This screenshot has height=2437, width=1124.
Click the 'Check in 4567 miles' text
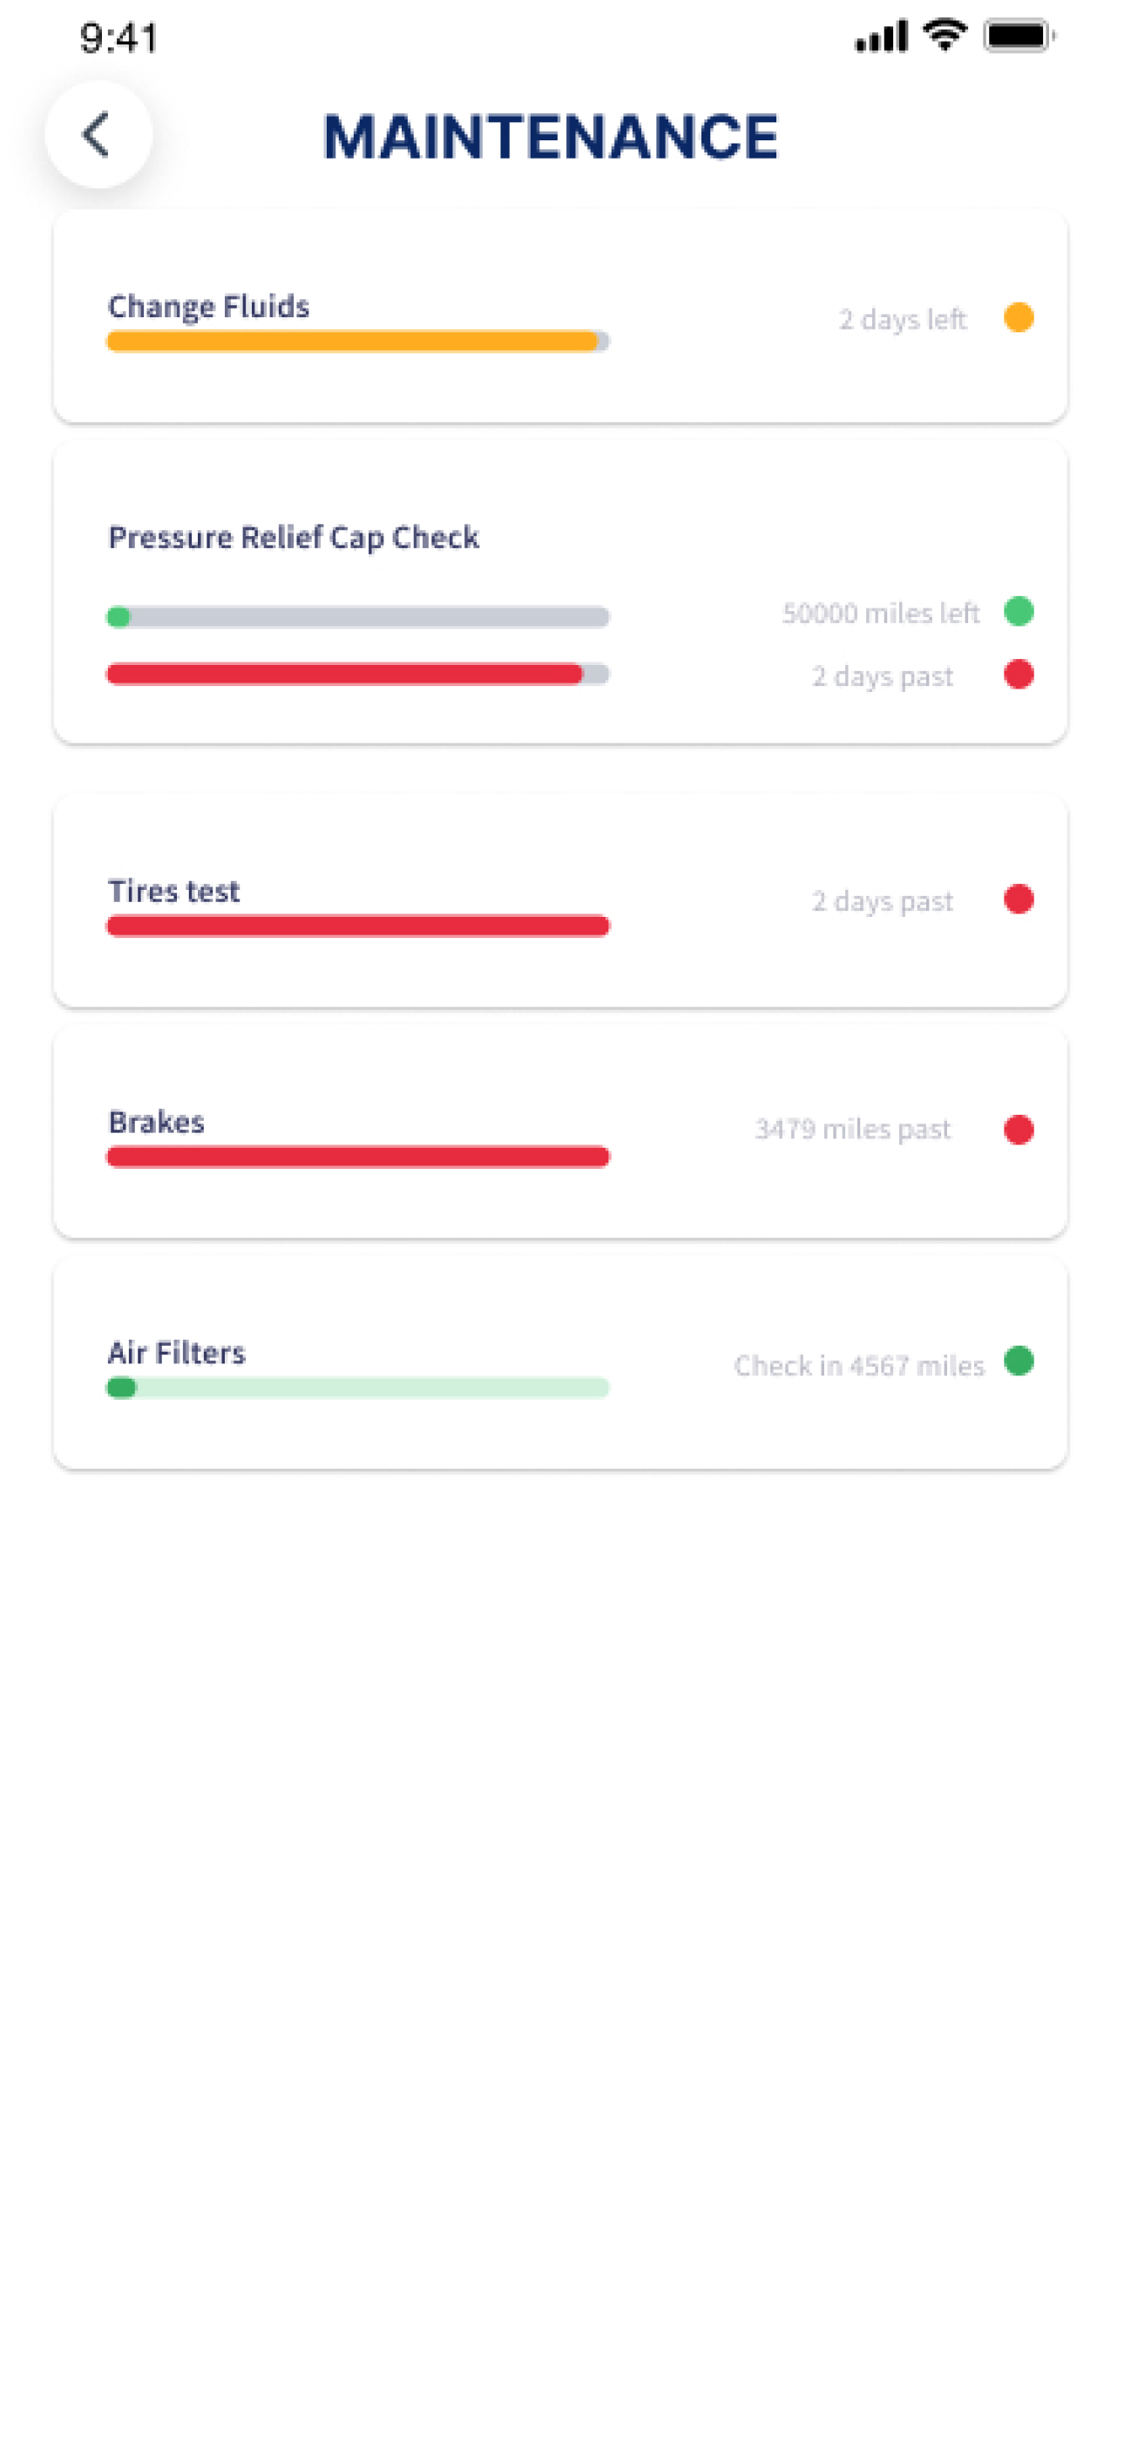click(859, 1366)
